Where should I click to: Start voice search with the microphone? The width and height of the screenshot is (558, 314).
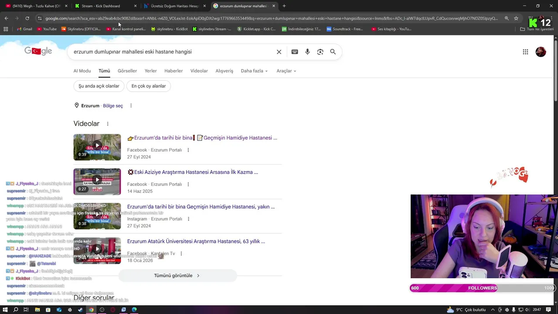click(x=307, y=52)
